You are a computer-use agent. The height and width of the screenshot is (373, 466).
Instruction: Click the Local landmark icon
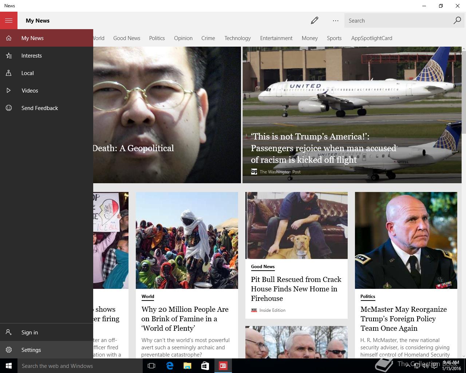(9, 73)
